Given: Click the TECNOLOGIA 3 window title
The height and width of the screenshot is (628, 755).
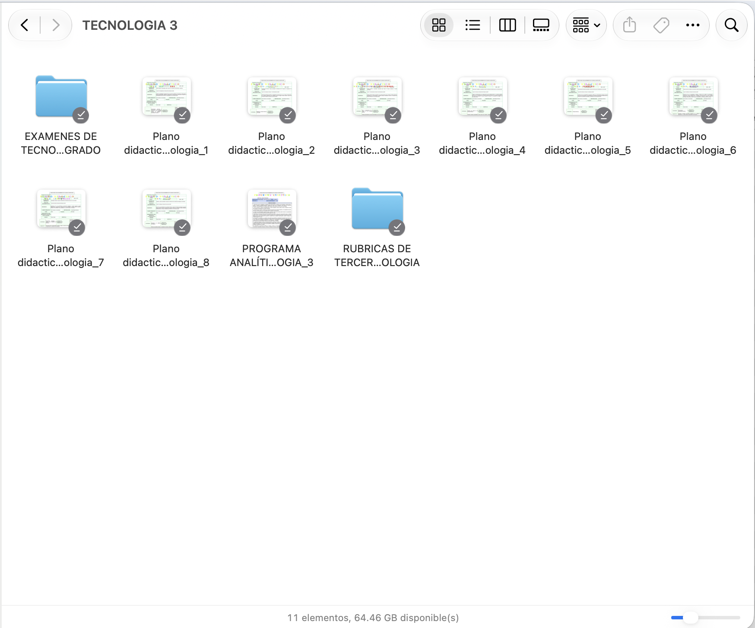Looking at the screenshot, I should [x=130, y=25].
